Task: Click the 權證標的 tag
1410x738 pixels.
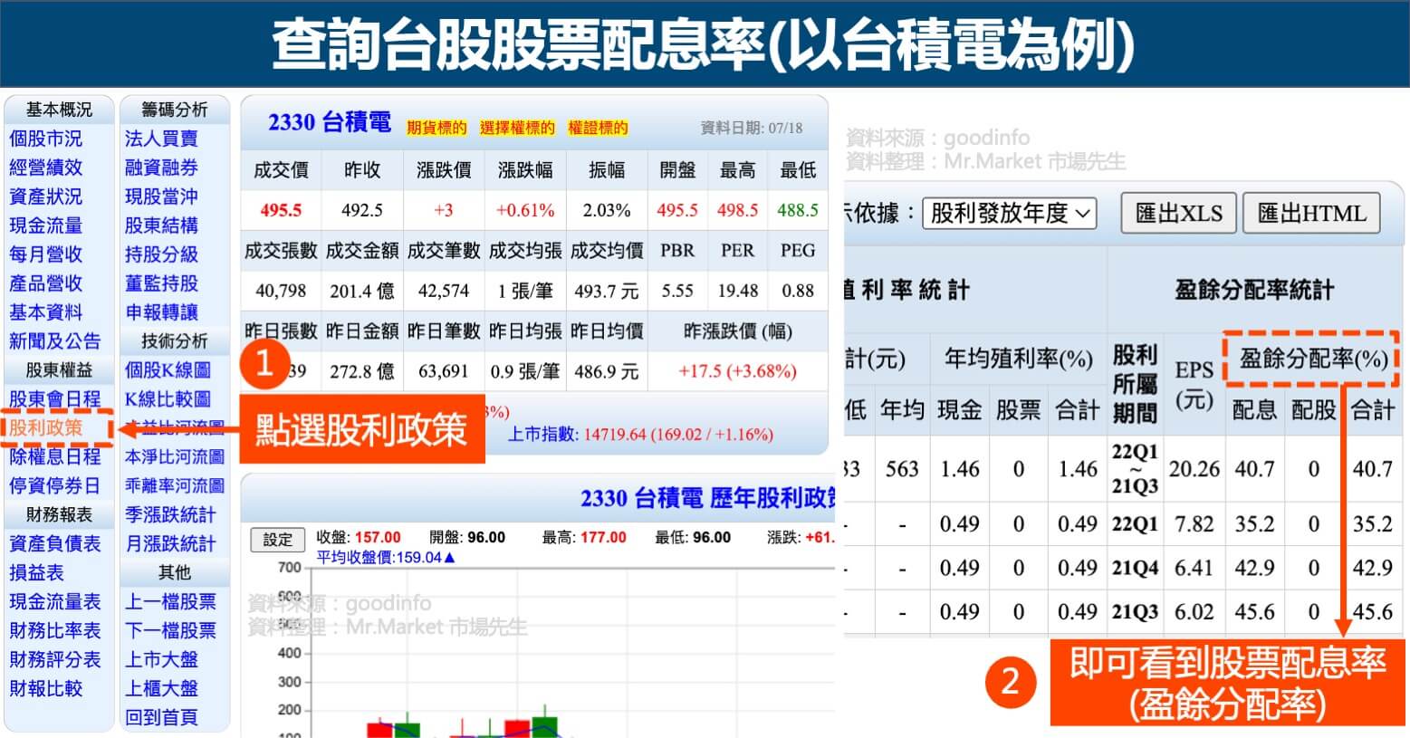Action: pos(598,128)
